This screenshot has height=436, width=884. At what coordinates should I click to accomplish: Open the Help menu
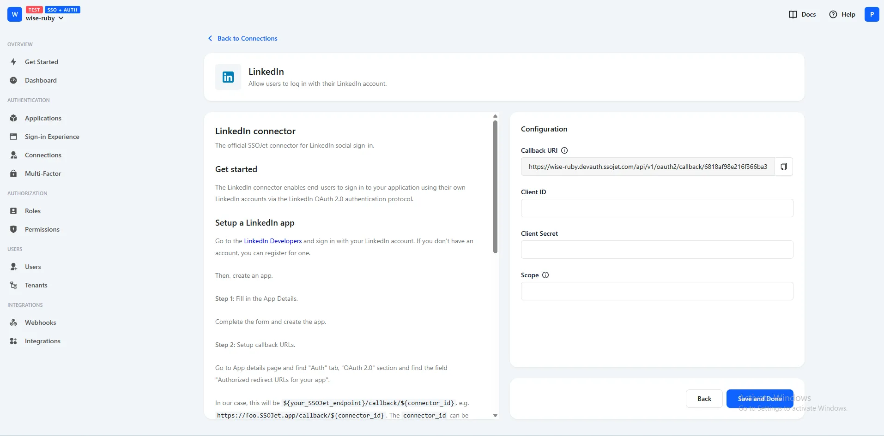pyautogui.click(x=841, y=14)
